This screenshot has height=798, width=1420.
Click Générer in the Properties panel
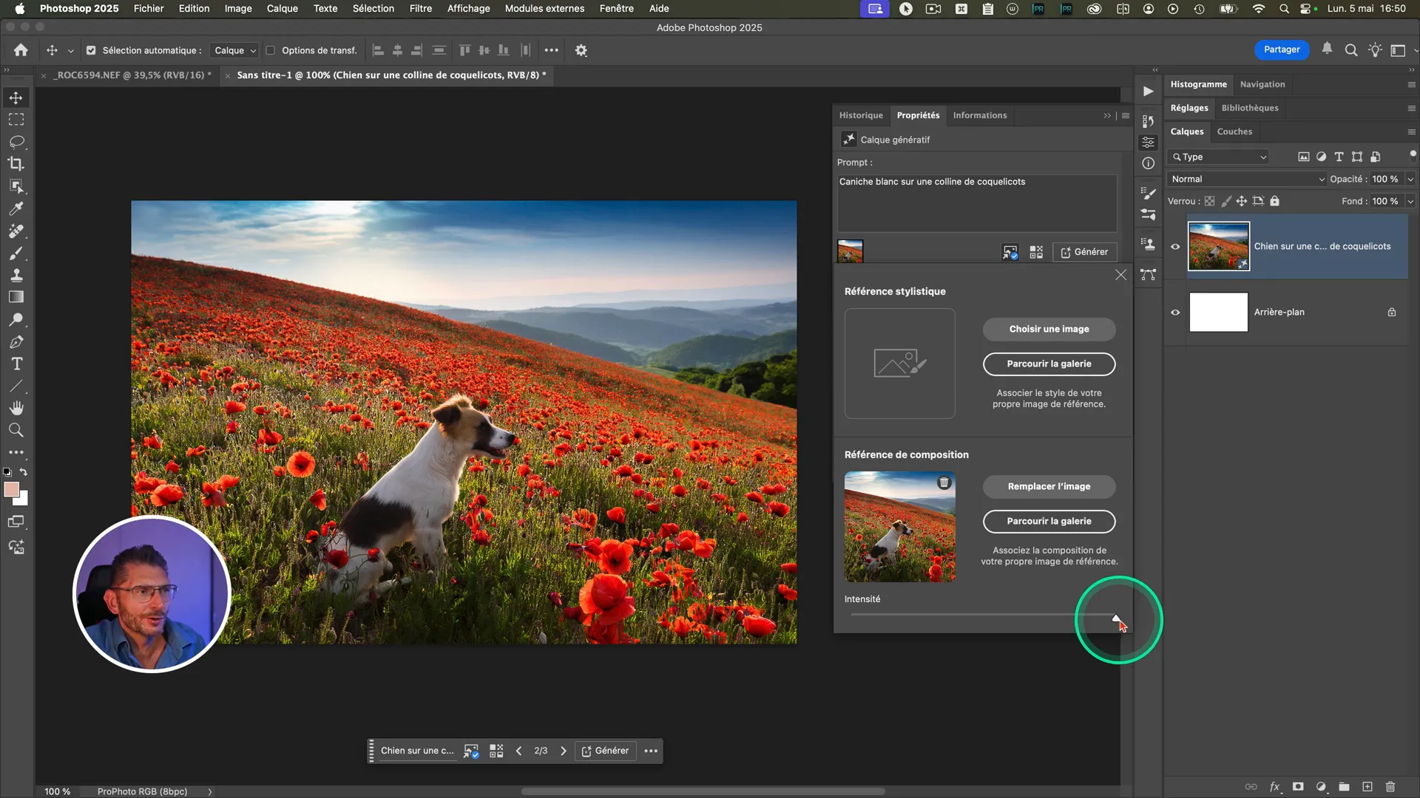[1084, 252]
